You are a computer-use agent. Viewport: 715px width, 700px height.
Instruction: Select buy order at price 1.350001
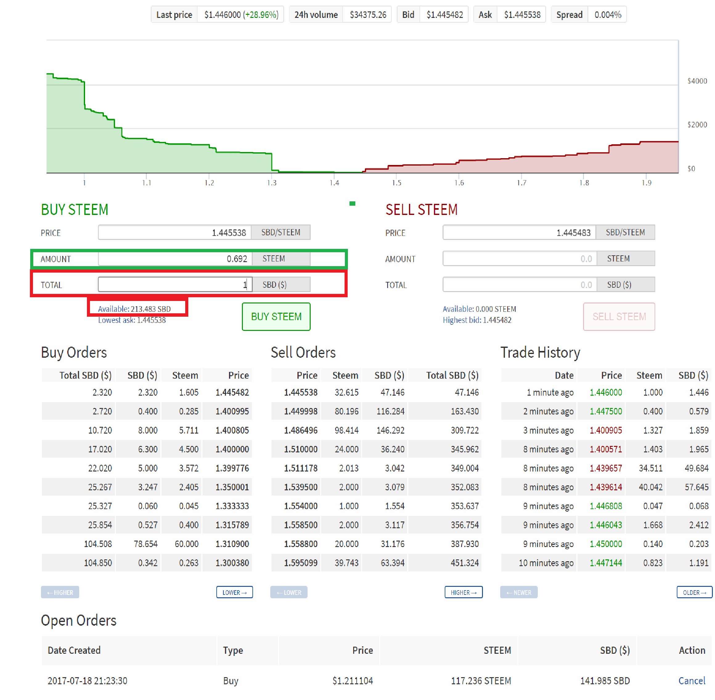147,487
